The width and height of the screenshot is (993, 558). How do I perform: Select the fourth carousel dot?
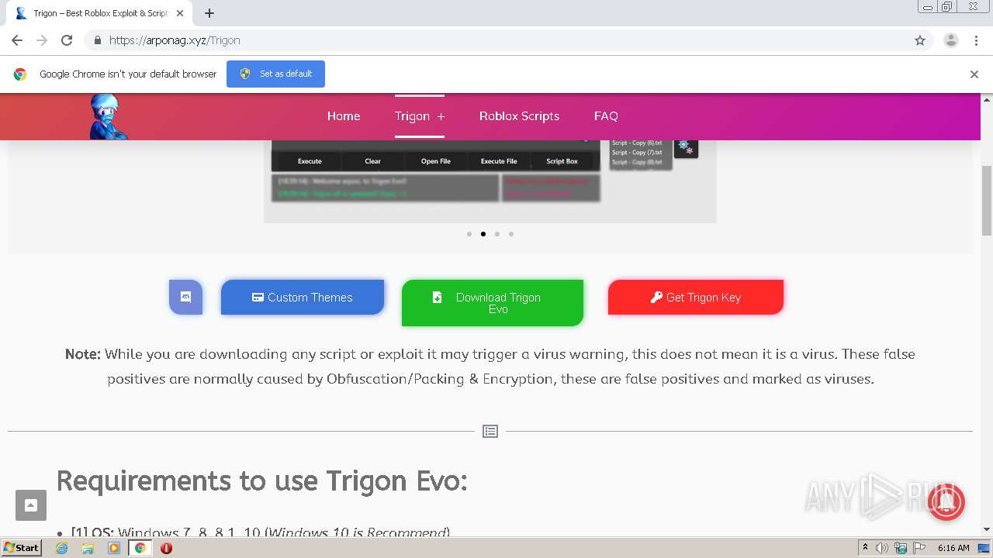(x=511, y=234)
